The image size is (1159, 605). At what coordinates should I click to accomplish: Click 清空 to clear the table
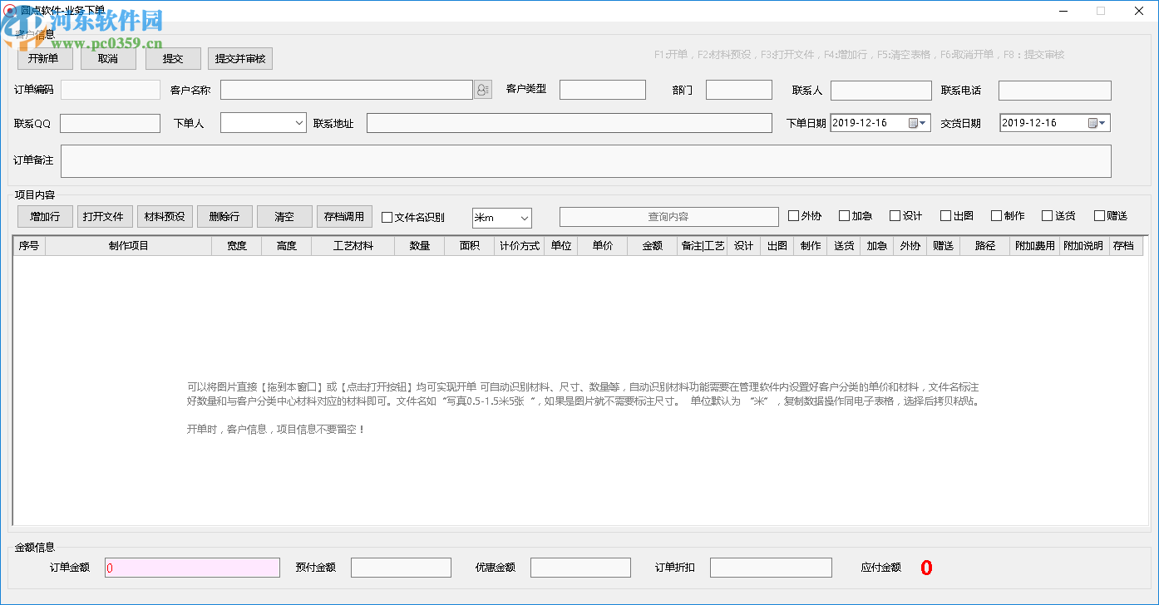284,216
